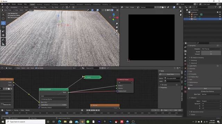This screenshot has width=222, height=124.
Task: Switch to the Layout workspace tab
Action: tap(32, 4)
